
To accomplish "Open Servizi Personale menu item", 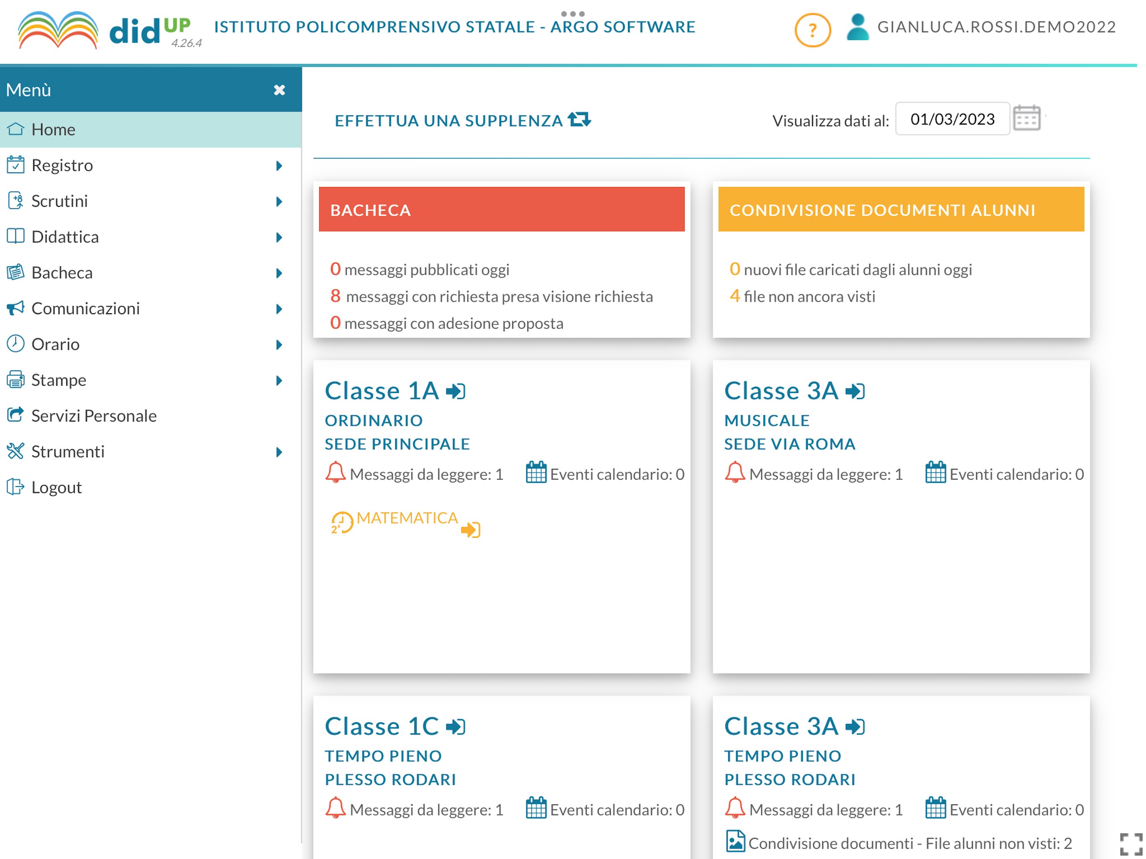I will point(94,416).
